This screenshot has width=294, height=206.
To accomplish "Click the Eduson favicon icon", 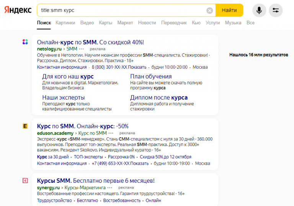I will coord(25,126).
